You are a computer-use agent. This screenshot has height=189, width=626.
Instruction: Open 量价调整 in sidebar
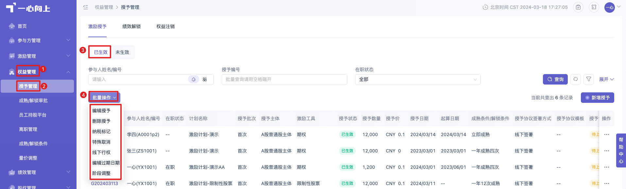(x=28, y=158)
